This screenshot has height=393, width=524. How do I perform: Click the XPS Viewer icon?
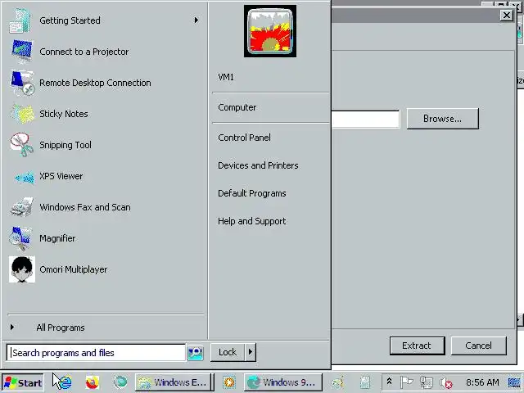pos(25,178)
